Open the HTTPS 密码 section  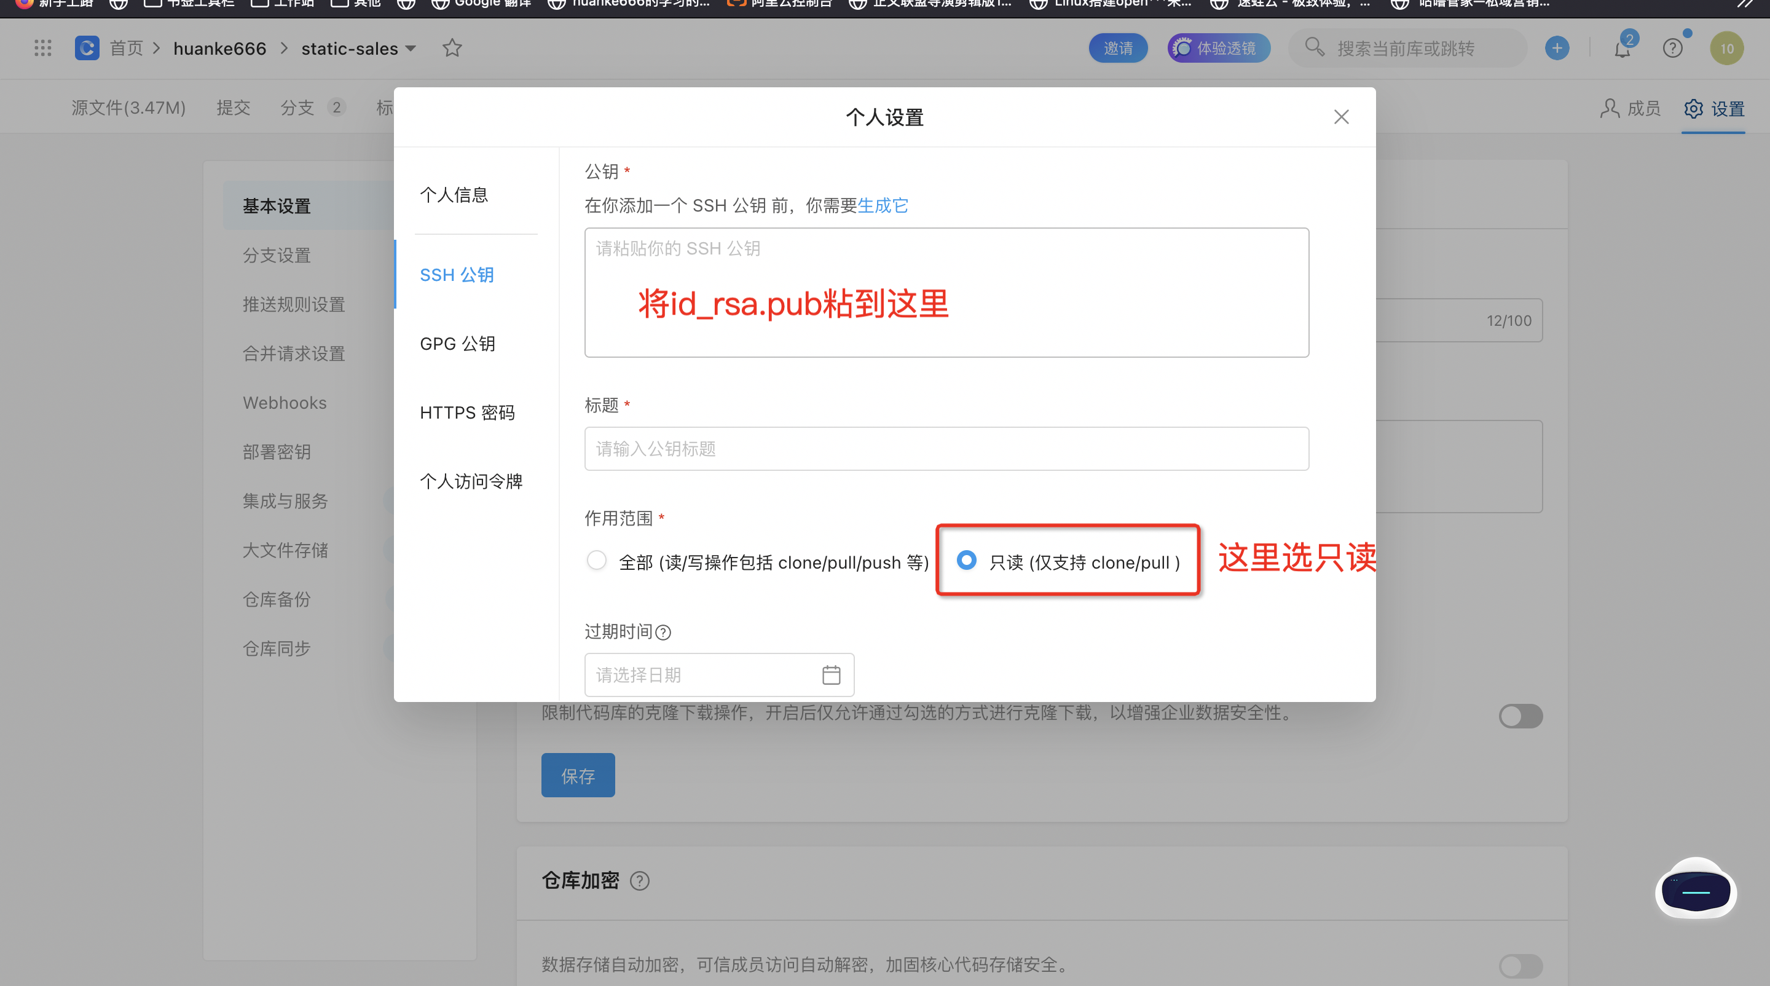466,412
